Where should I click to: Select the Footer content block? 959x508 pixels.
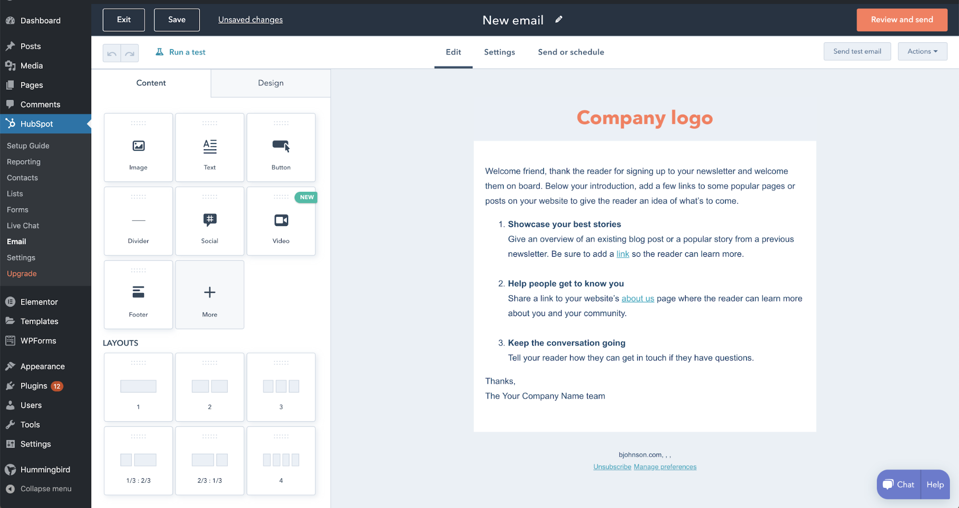tap(138, 295)
